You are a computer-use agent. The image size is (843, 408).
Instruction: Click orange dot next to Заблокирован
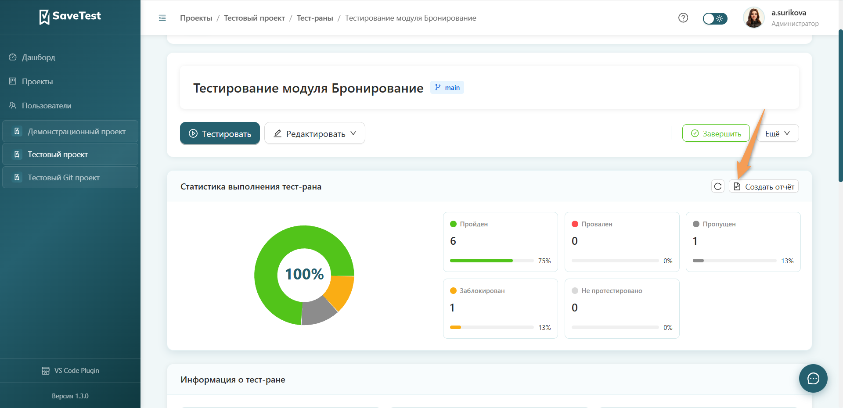(454, 291)
